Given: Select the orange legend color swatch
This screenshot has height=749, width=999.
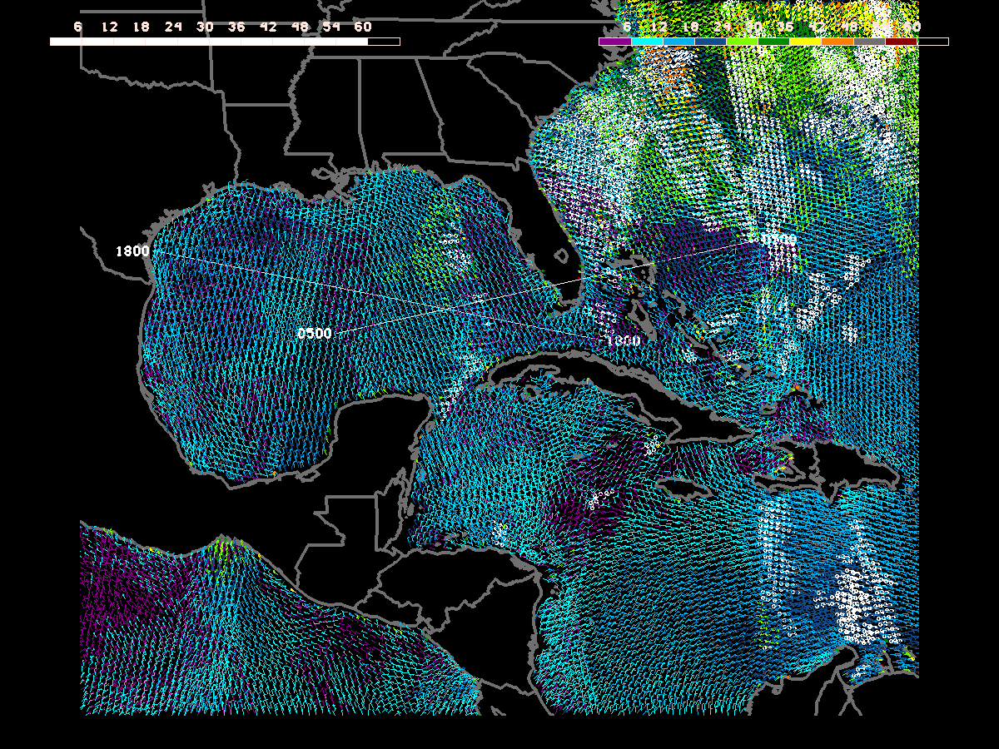Looking at the screenshot, I should click(837, 41).
